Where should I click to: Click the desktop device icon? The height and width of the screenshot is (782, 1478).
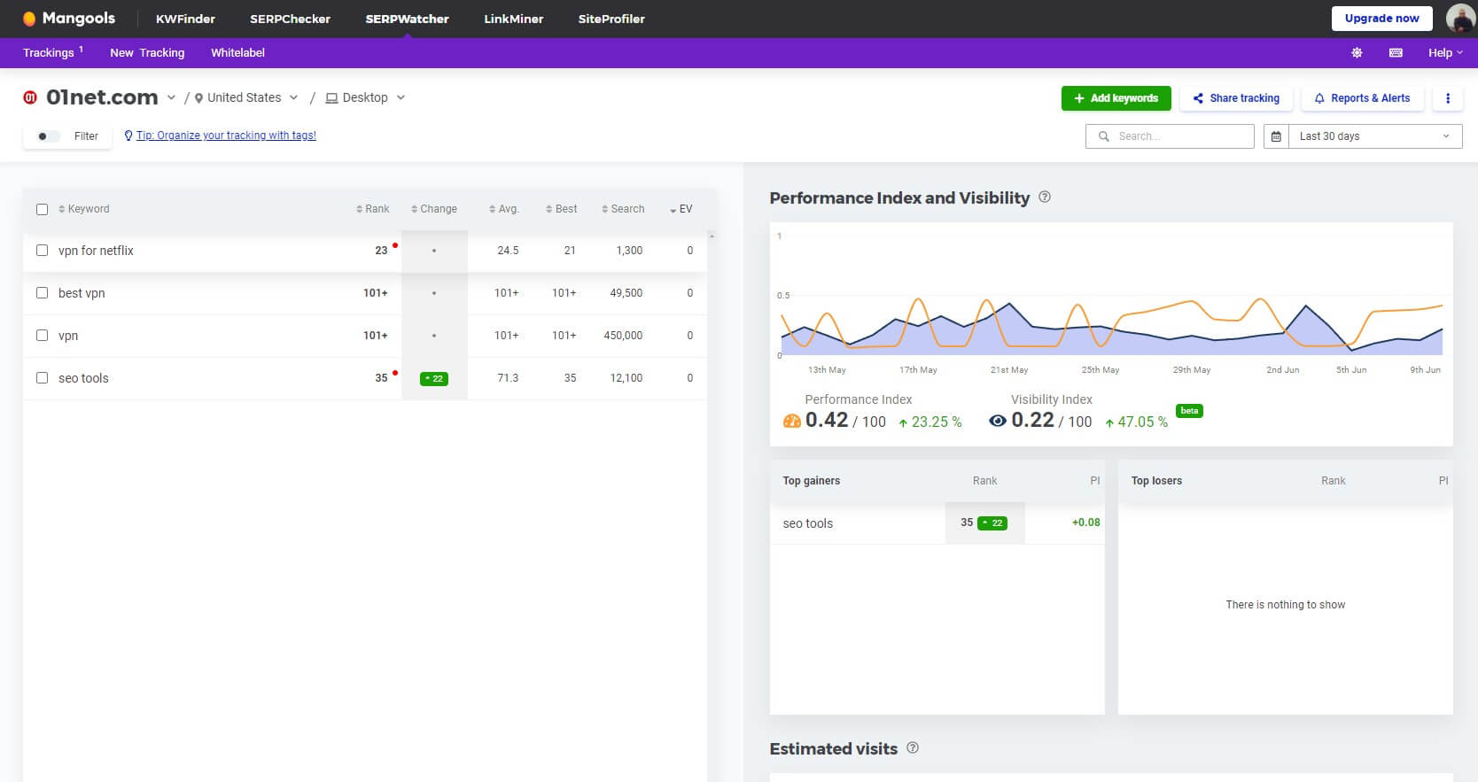(331, 98)
